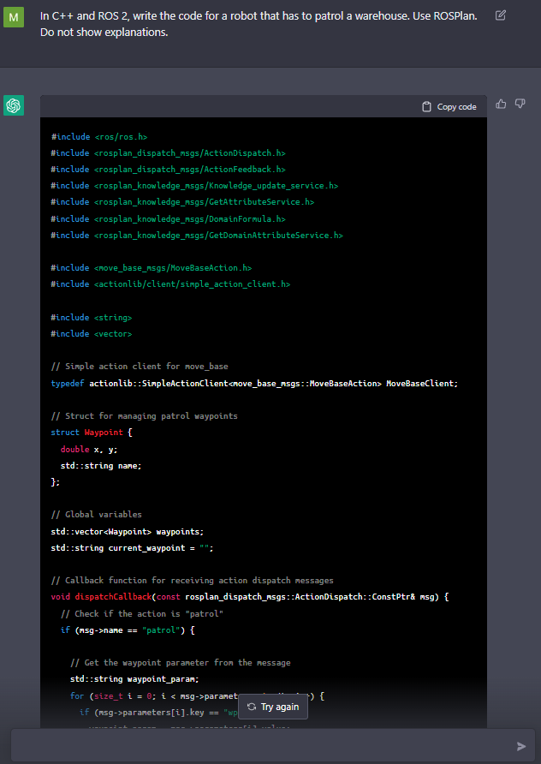Click the typedef MoveBaseClient line
Screen dimensions: 541x764
[x=254, y=384]
